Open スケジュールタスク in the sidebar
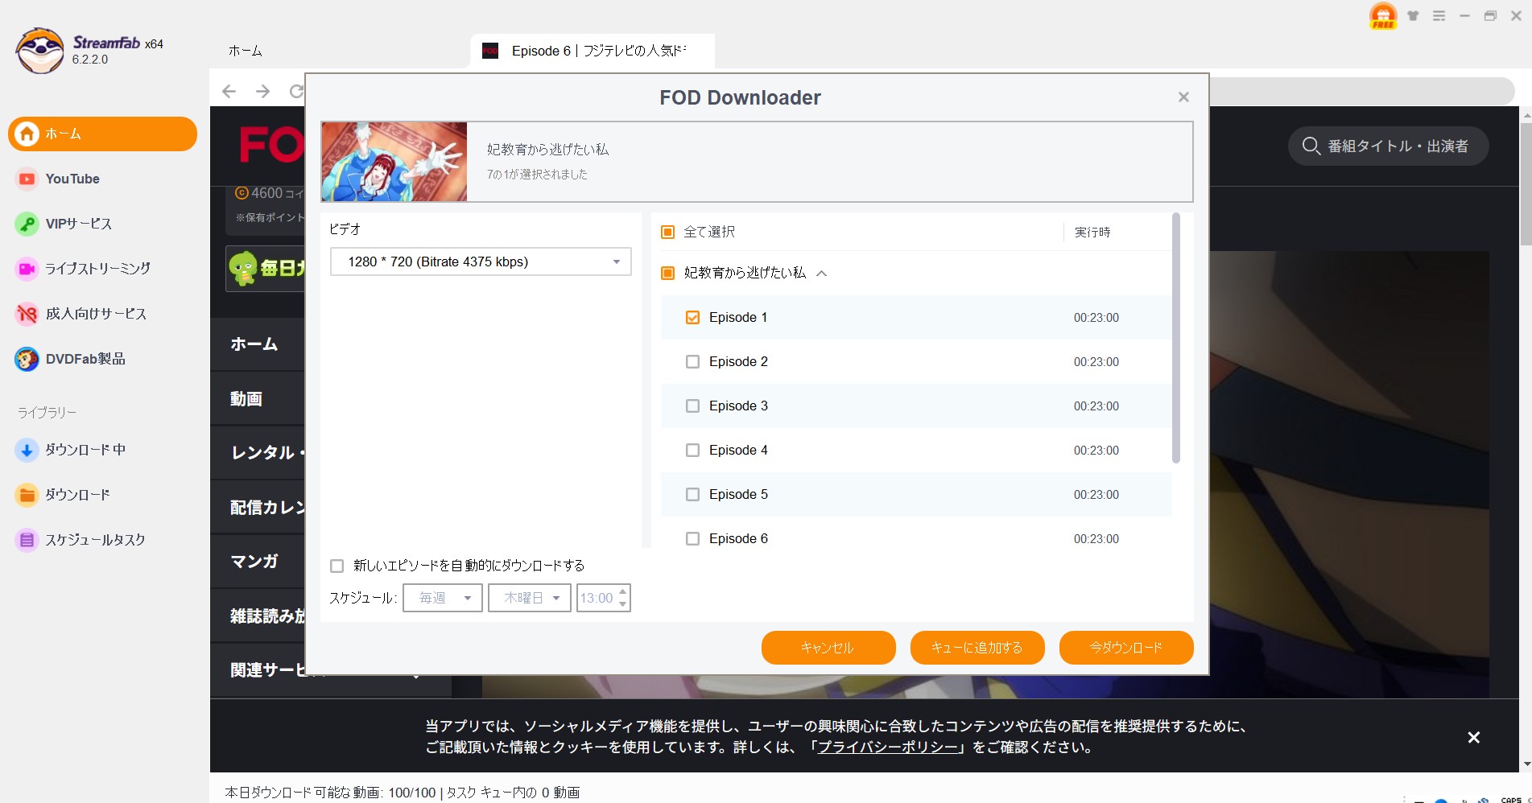 click(x=81, y=540)
